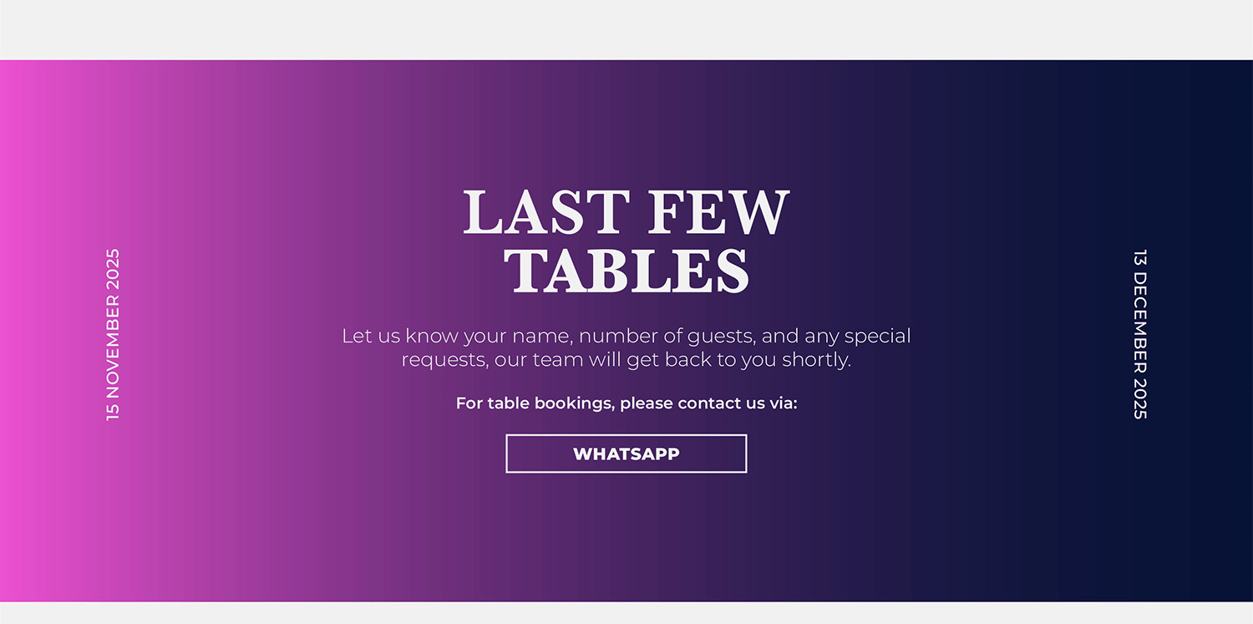Image resolution: width=1253 pixels, height=624 pixels.
Task: Click the light gray strip above the banner
Action: (x=626, y=29)
